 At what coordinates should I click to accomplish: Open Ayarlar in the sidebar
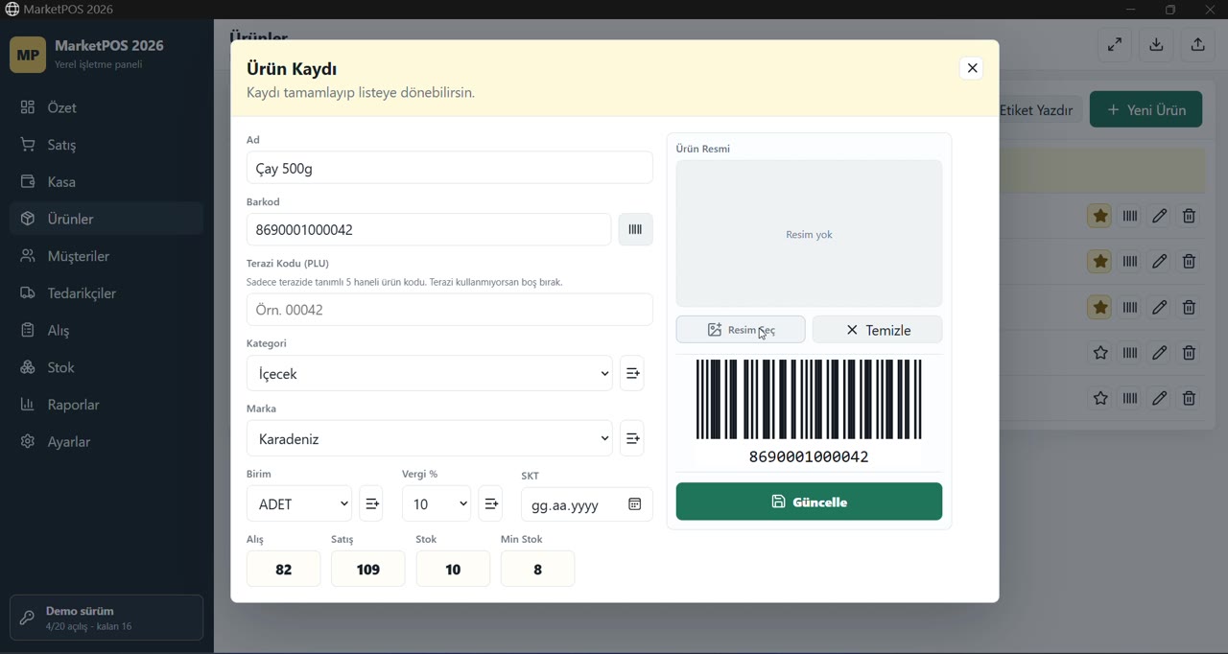tap(106, 442)
